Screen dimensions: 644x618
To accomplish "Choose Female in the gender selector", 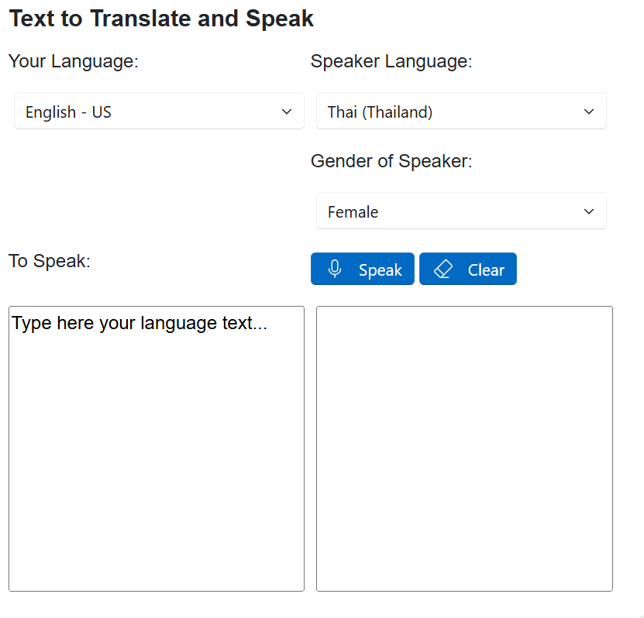I will click(x=461, y=211).
